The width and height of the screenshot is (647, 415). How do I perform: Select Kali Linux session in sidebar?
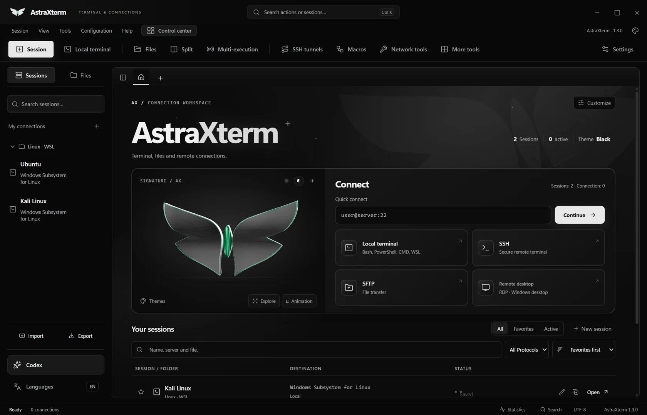pyautogui.click(x=56, y=209)
